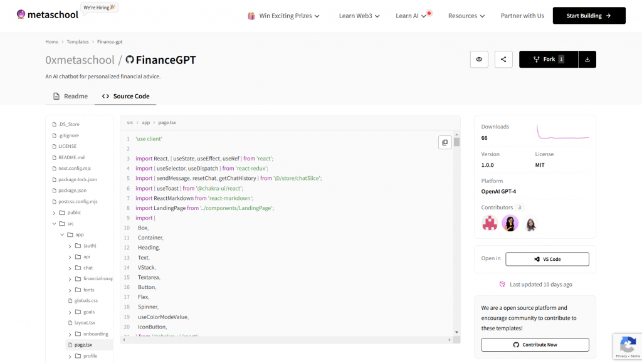
Task: Click the Start Building button
Action: pyautogui.click(x=588, y=15)
